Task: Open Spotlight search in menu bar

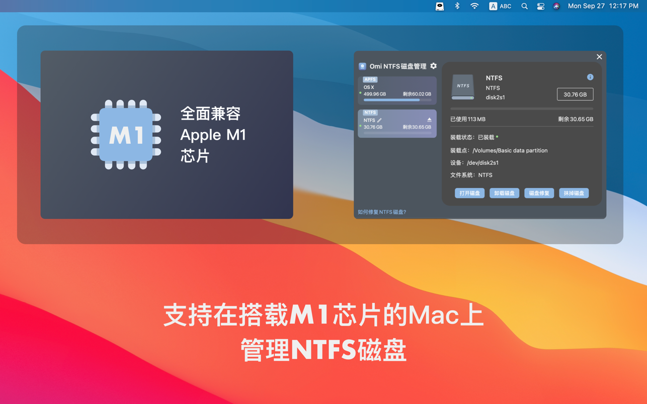Action: pyautogui.click(x=524, y=6)
